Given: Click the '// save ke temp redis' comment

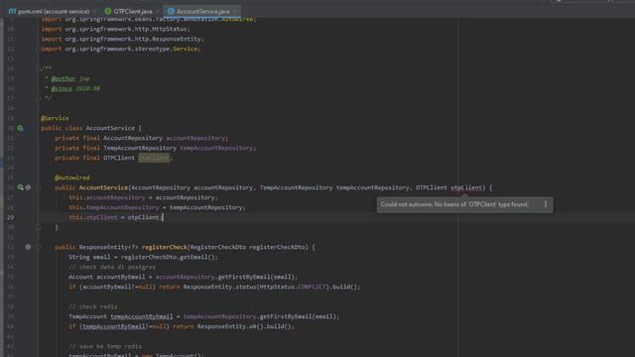Looking at the screenshot, I should 105,346.
